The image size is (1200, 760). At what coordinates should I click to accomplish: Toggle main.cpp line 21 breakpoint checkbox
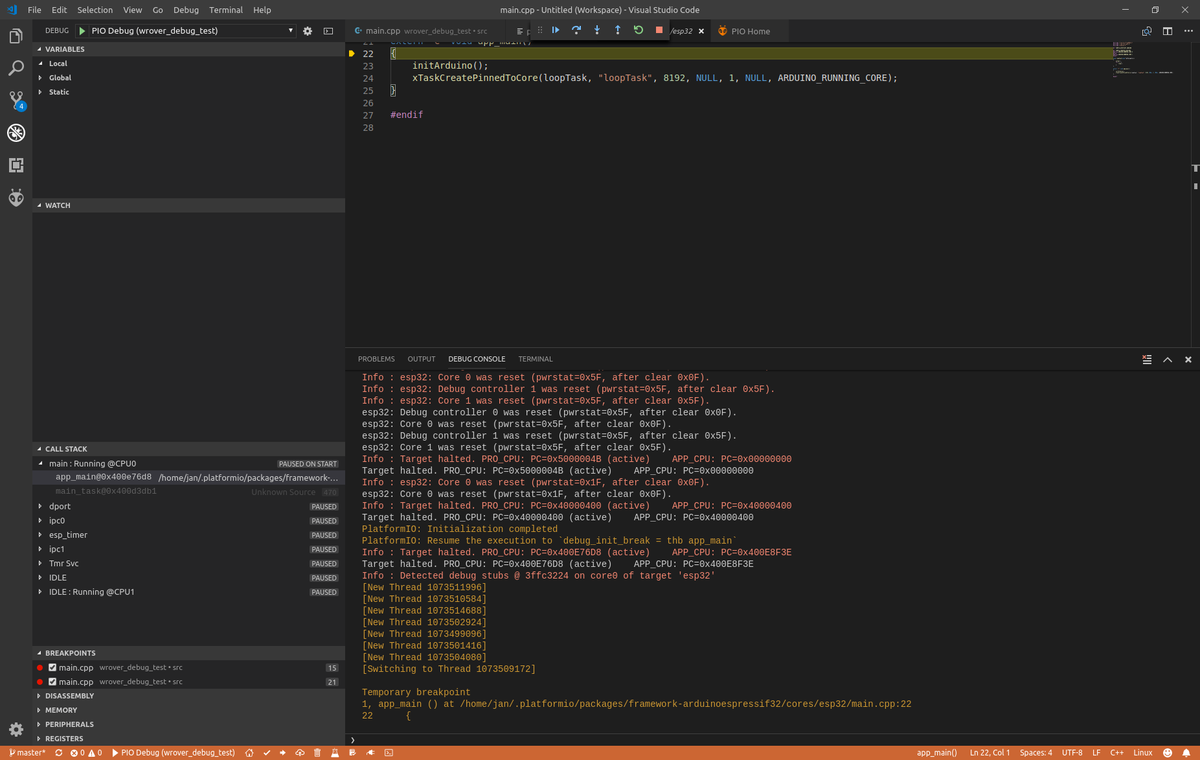pyautogui.click(x=52, y=682)
